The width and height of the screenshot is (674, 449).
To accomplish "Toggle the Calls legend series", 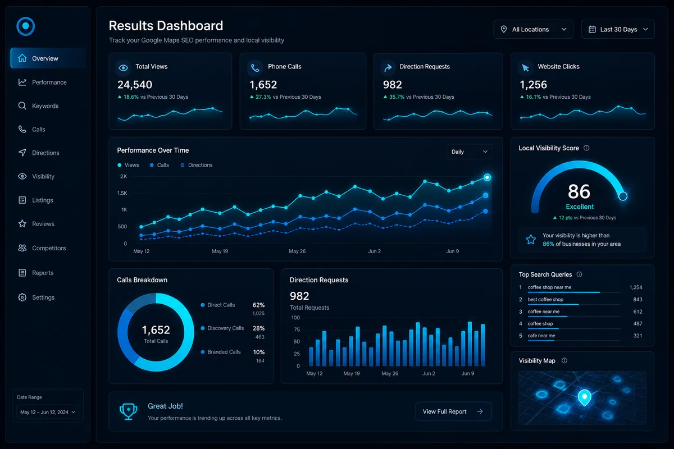I will click(159, 165).
